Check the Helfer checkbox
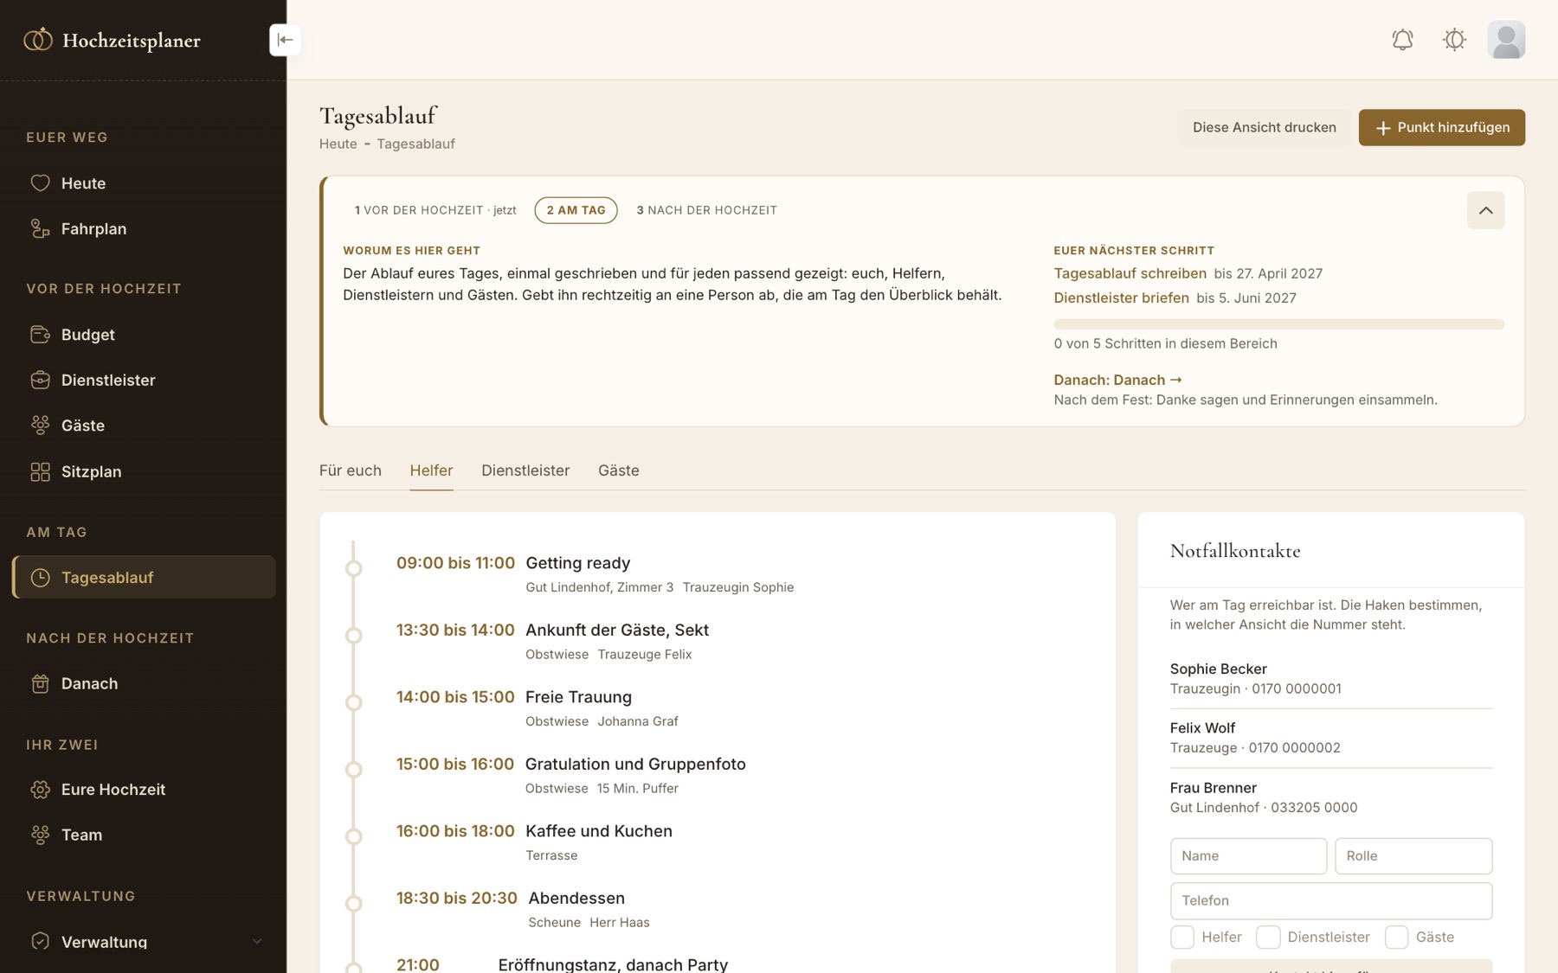The image size is (1558, 973). click(1181, 937)
